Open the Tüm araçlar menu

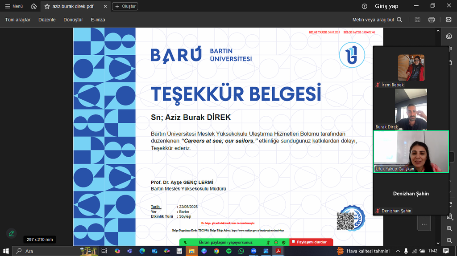tap(18, 20)
